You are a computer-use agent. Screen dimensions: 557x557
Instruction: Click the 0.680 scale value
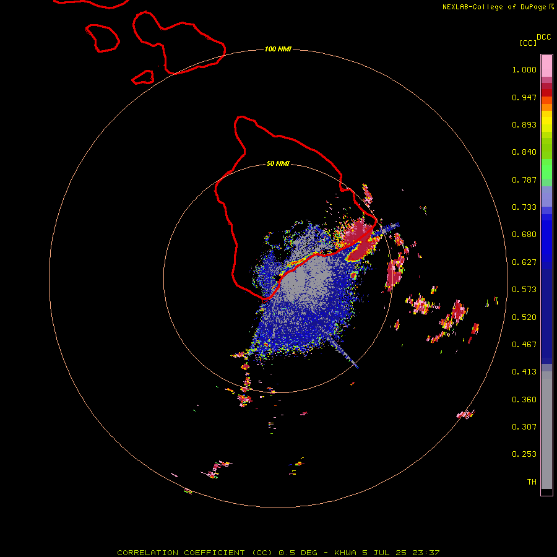pyautogui.click(x=524, y=235)
